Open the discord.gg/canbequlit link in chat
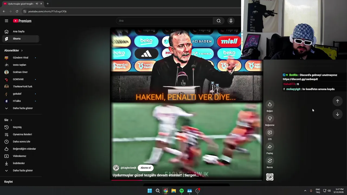The width and height of the screenshot is (347, 195). pyautogui.click(x=300, y=79)
